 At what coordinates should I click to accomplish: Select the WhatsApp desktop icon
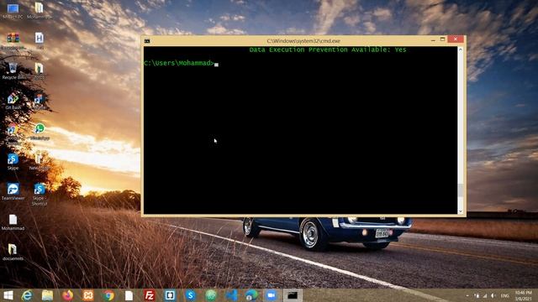pos(40,132)
